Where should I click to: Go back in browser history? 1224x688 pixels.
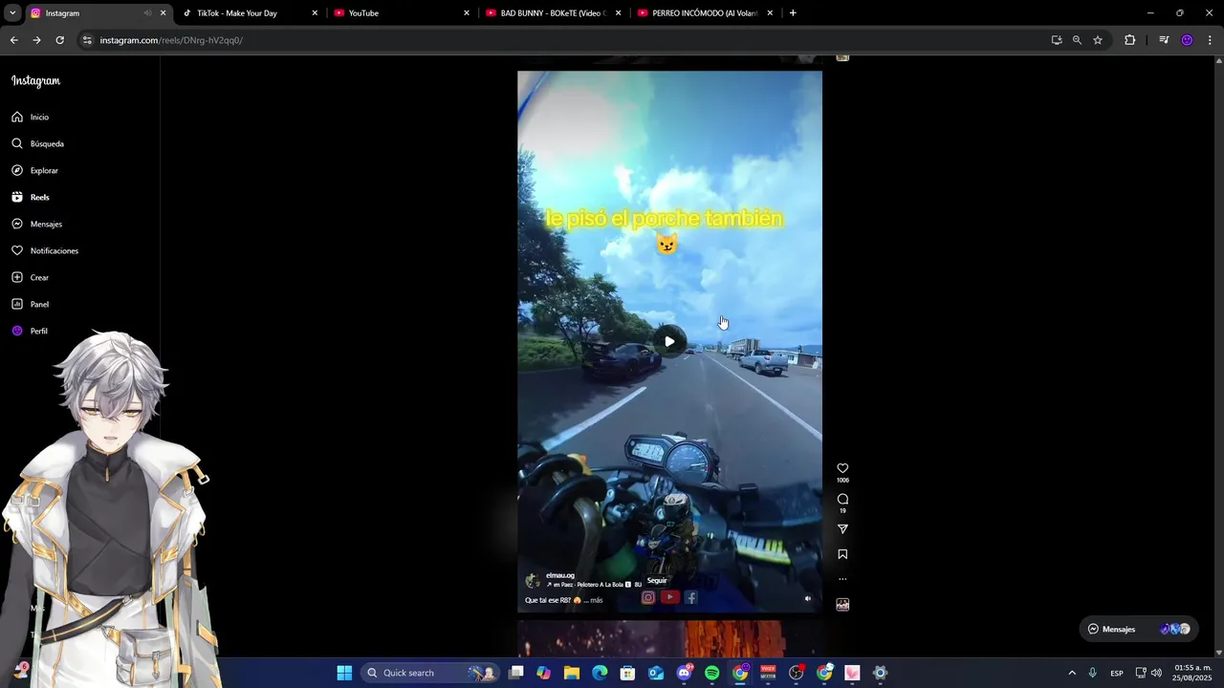(13, 40)
